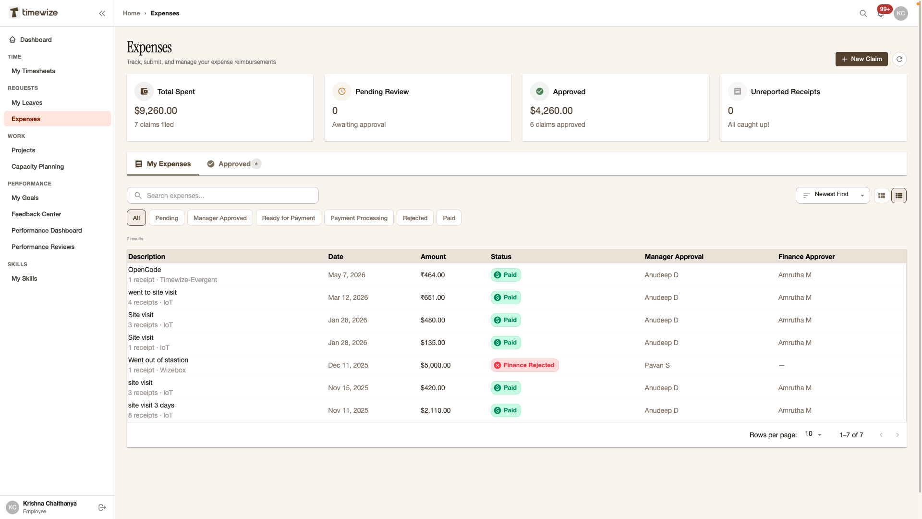Click the New Claim button
922x519 pixels.
861,59
